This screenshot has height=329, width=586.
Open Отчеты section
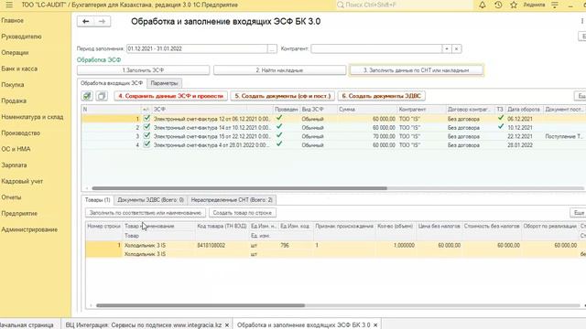click(11, 197)
